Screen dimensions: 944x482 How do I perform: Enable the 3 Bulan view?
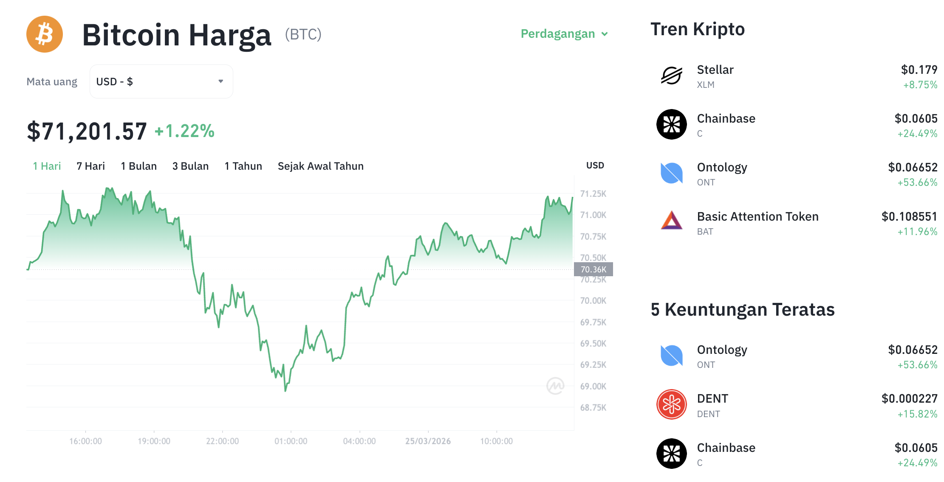point(190,166)
